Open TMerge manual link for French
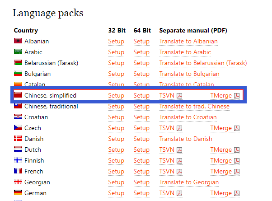This screenshot has width=272, height=201. point(221,172)
